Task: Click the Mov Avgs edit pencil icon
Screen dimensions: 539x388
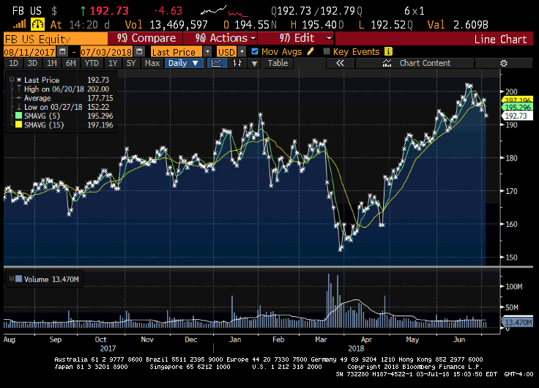Action: (x=311, y=51)
